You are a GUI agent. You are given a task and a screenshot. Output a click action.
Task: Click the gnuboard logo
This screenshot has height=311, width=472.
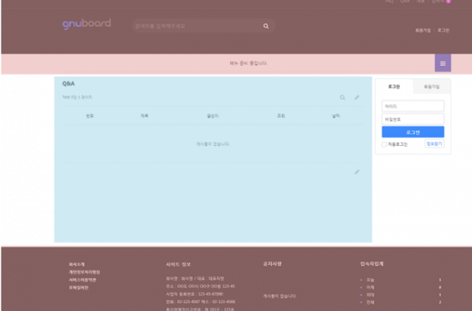click(86, 24)
